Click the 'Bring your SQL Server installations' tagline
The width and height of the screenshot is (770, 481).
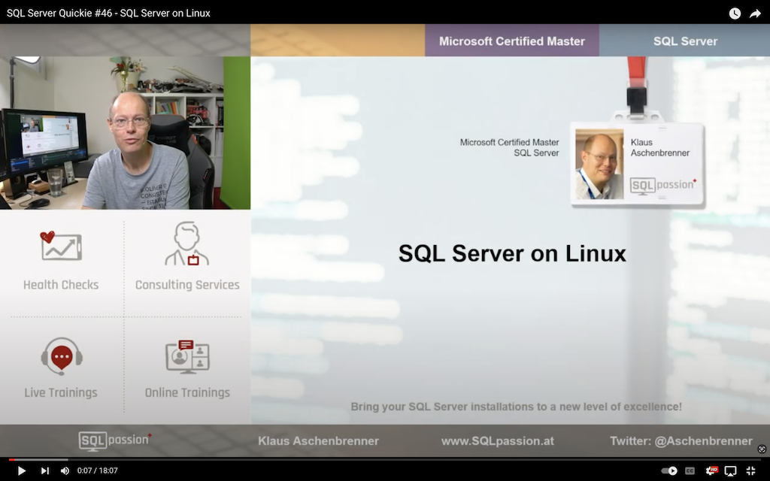pos(516,407)
